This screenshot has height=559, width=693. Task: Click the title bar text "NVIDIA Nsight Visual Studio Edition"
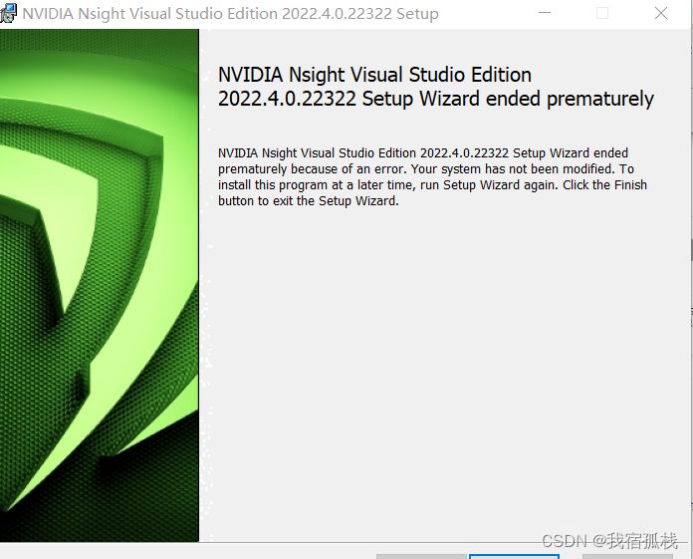149,14
